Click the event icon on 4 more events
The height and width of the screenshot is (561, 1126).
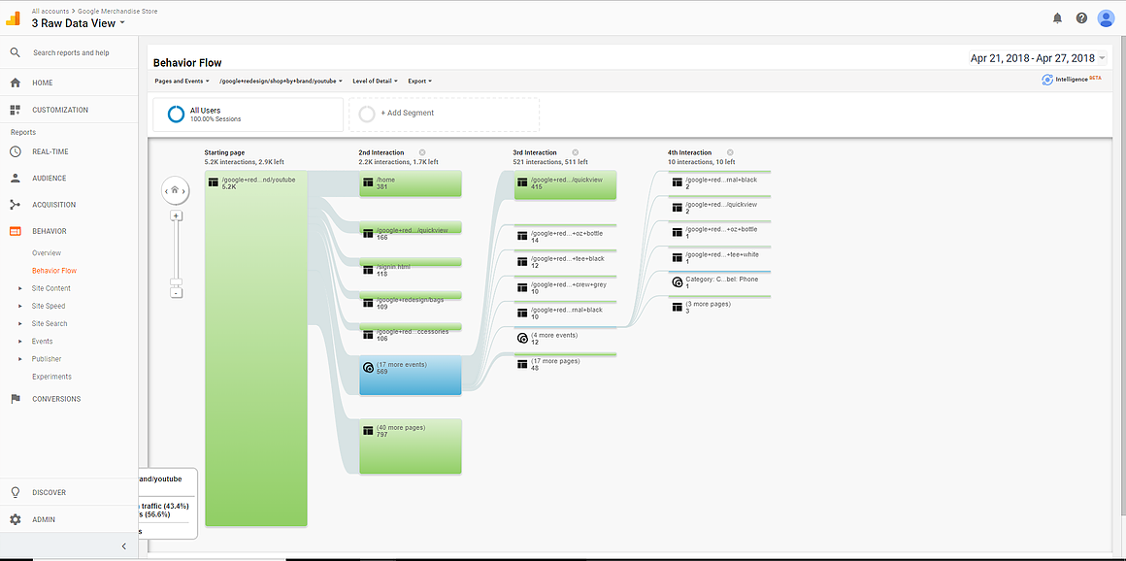coord(522,338)
